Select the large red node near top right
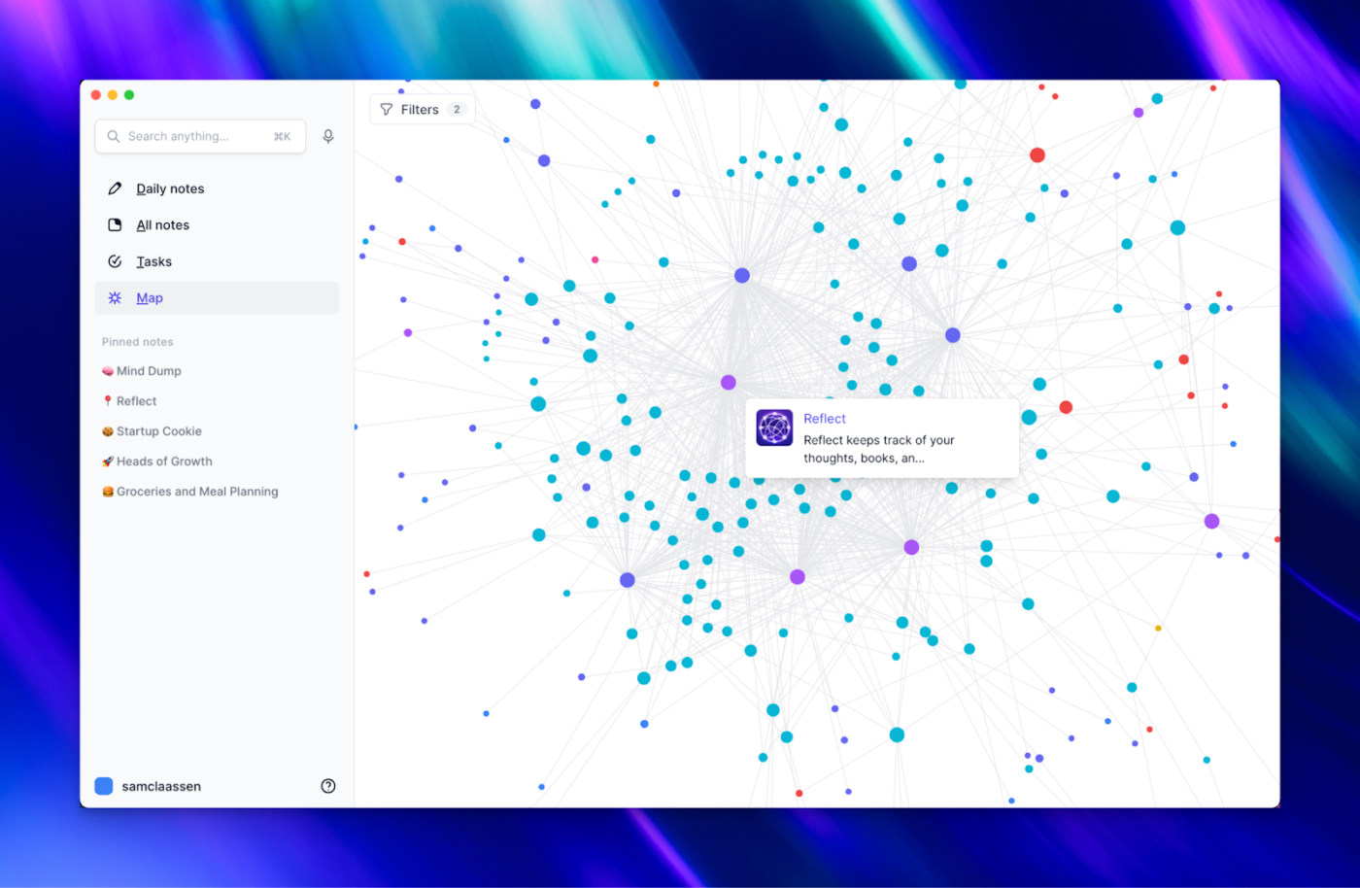The image size is (1360, 888). click(x=1037, y=154)
